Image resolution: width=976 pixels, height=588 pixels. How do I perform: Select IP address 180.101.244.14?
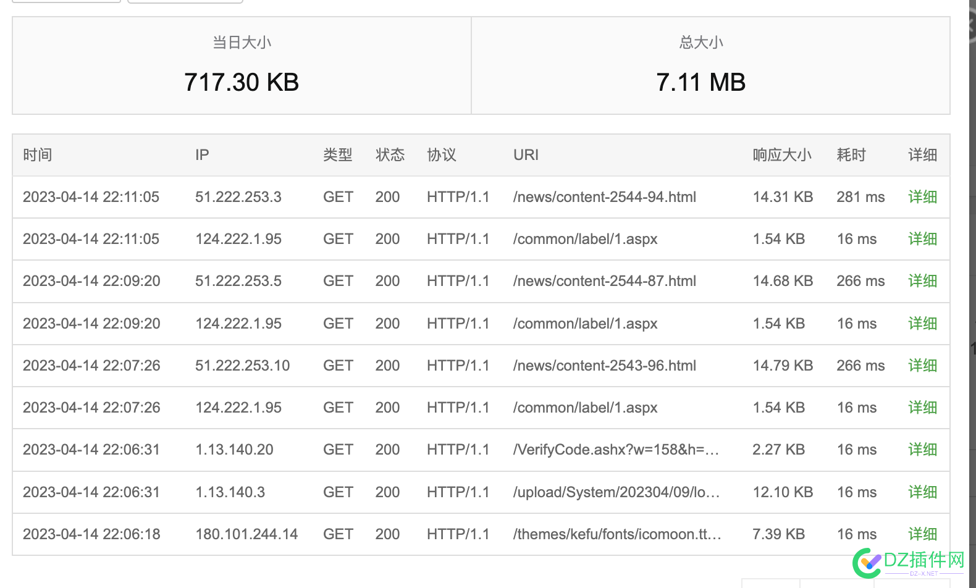[x=246, y=534]
